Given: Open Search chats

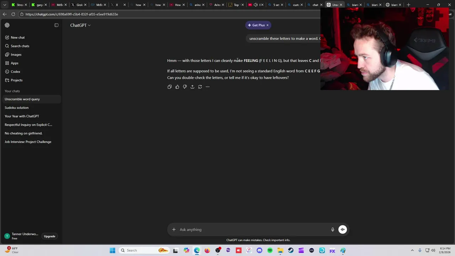Looking at the screenshot, I should click(20, 46).
